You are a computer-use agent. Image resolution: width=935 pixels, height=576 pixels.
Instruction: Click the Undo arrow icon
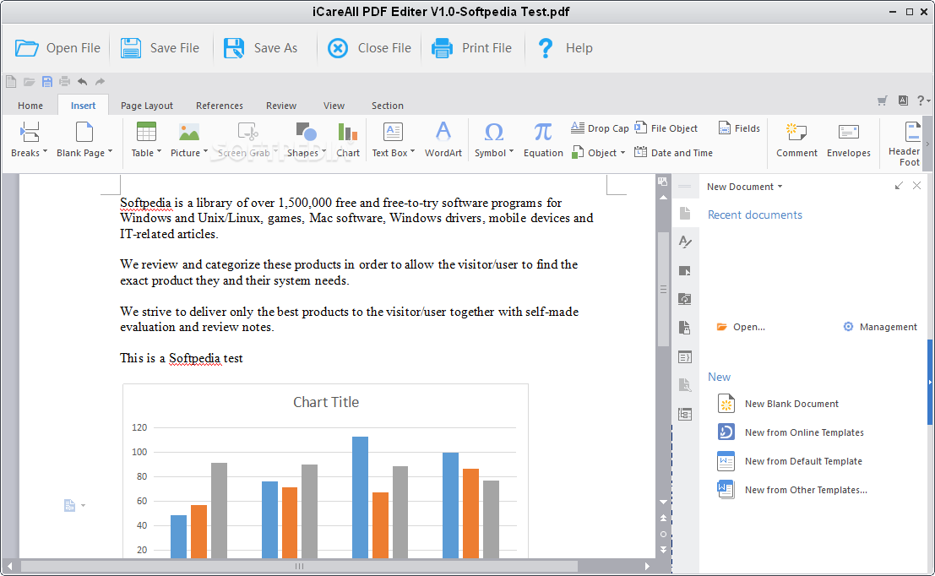point(82,81)
